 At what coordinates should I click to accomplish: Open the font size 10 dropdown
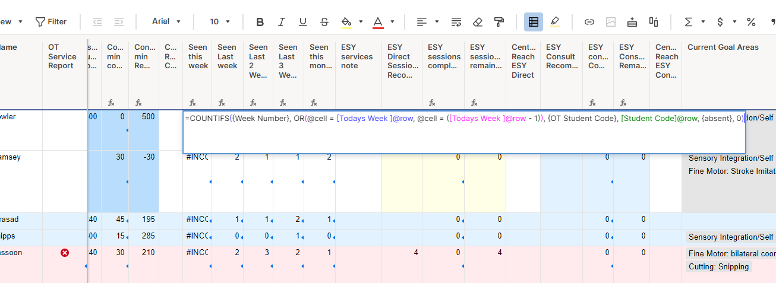tap(220, 21)
